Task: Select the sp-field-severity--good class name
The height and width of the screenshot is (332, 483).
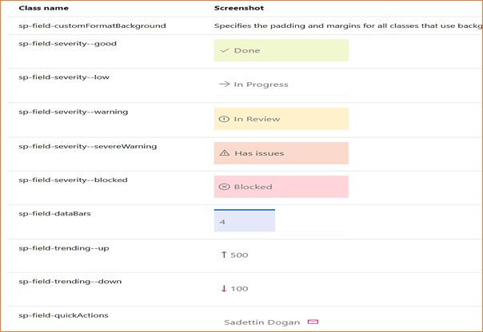Action: [67, 44]
